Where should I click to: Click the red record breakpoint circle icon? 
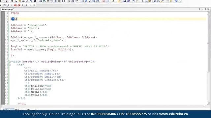click(x=15, y=5)
